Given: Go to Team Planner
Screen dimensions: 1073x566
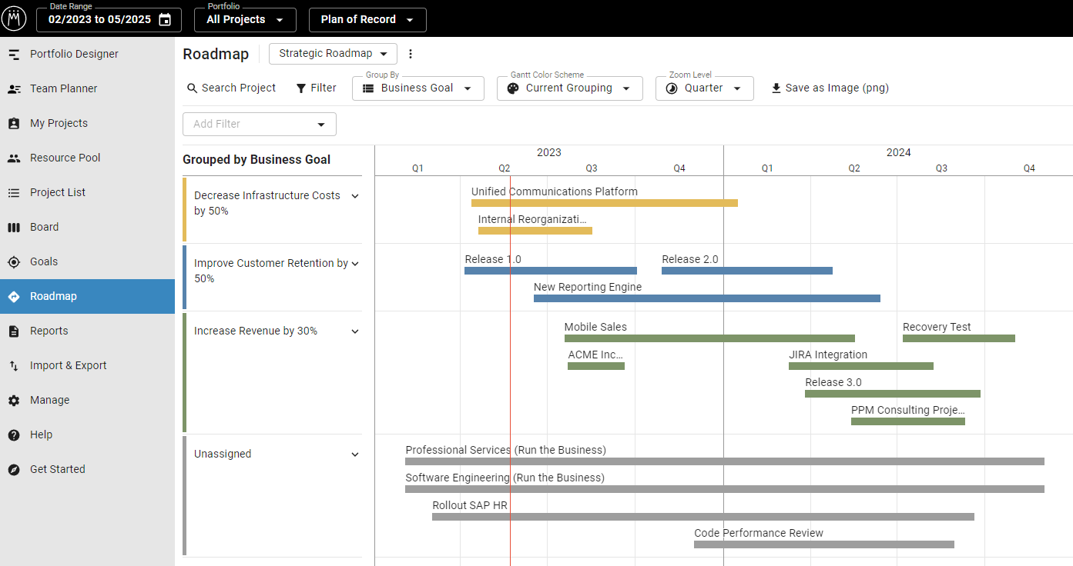Looking at the screenshot, I should tap(87, 89).
